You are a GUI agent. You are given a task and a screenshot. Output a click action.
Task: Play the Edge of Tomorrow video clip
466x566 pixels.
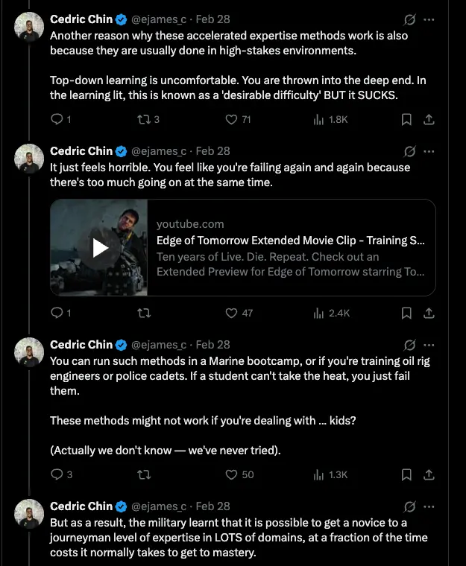[99, 248]
